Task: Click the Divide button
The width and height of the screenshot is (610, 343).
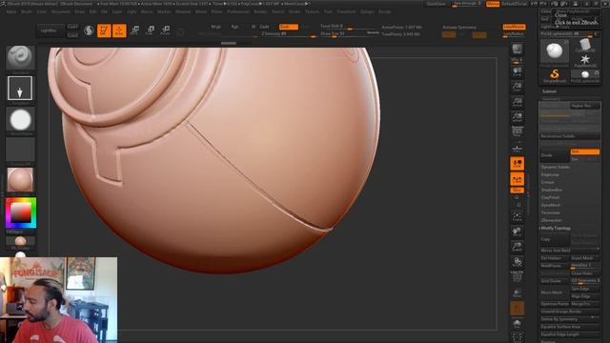Action: tap(555, 155)
